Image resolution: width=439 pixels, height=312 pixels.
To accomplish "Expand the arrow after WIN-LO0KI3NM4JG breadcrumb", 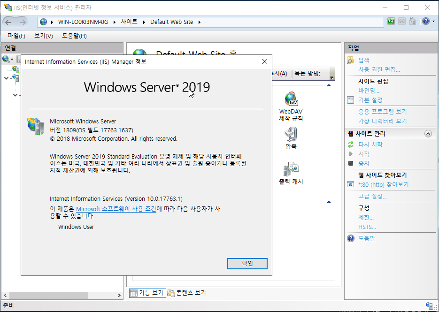I will [x=115, y=22].
